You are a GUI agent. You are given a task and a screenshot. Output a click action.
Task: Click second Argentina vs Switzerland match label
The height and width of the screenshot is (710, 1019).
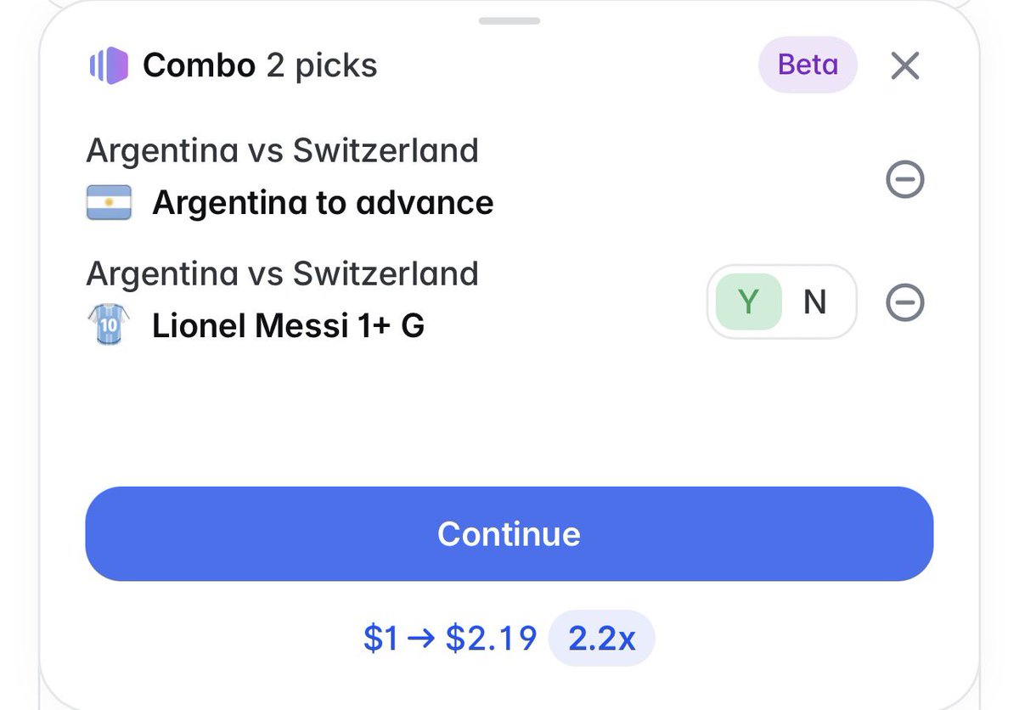click(x=283, y=274)
